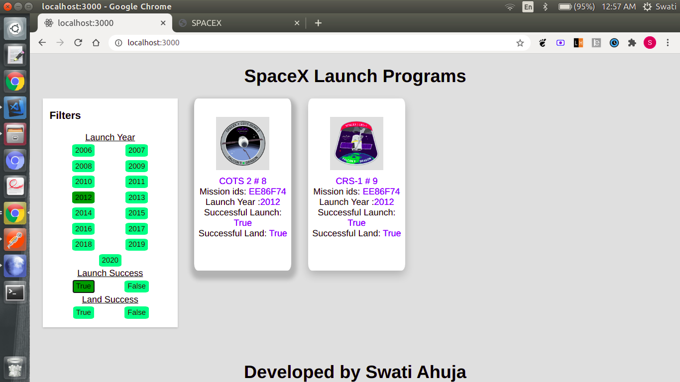Toggle True under Land Success filter
Screen dimensions: 680x382
(x=83, y=312)
